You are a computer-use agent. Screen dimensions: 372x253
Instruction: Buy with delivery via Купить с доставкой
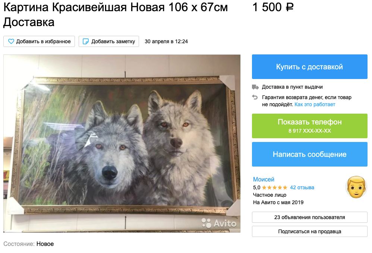pyautogui.click(x=310, y=67)
